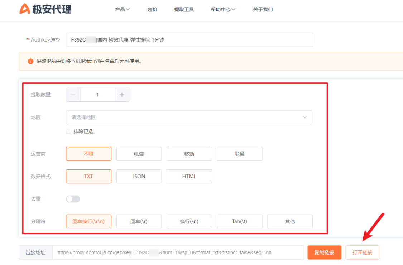Choose HTML data format
The image size is (403, 265).
coord(189,176)
